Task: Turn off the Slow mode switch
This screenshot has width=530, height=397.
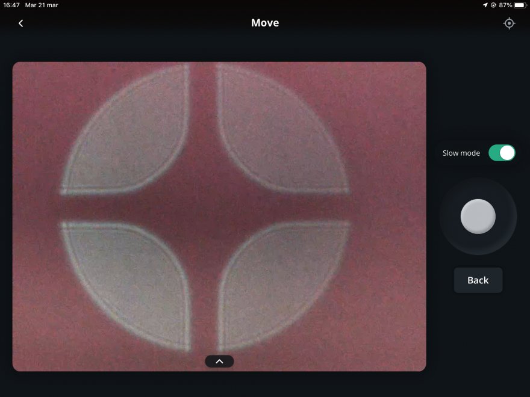Action: [x=502, y=153]
